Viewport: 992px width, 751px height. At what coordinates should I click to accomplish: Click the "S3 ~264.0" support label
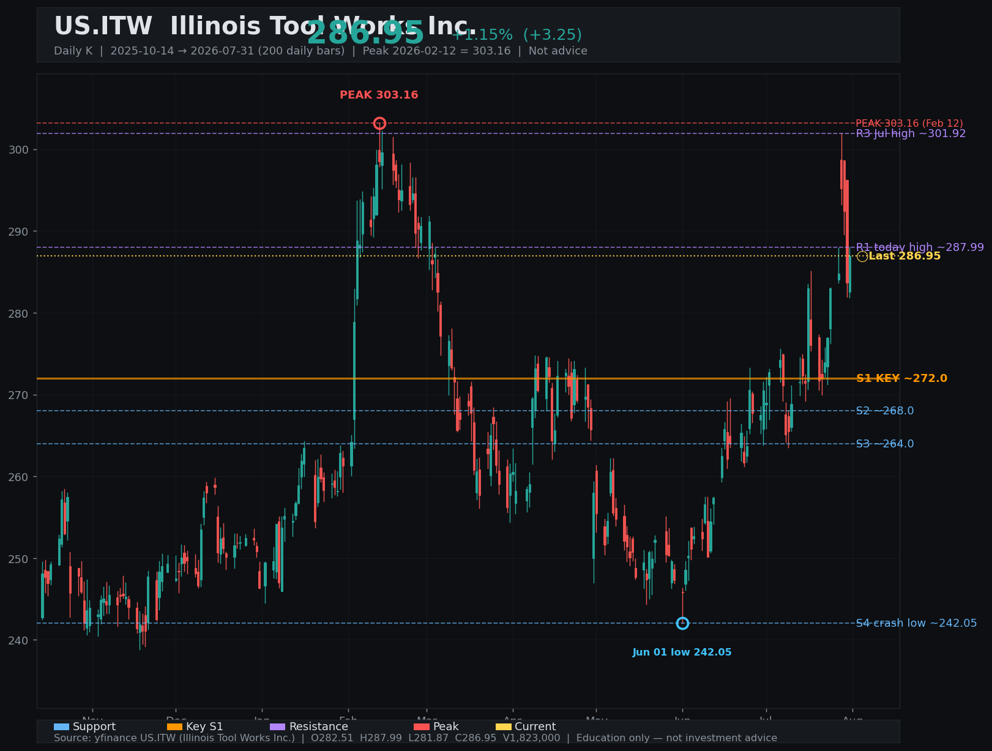[885, 444]
